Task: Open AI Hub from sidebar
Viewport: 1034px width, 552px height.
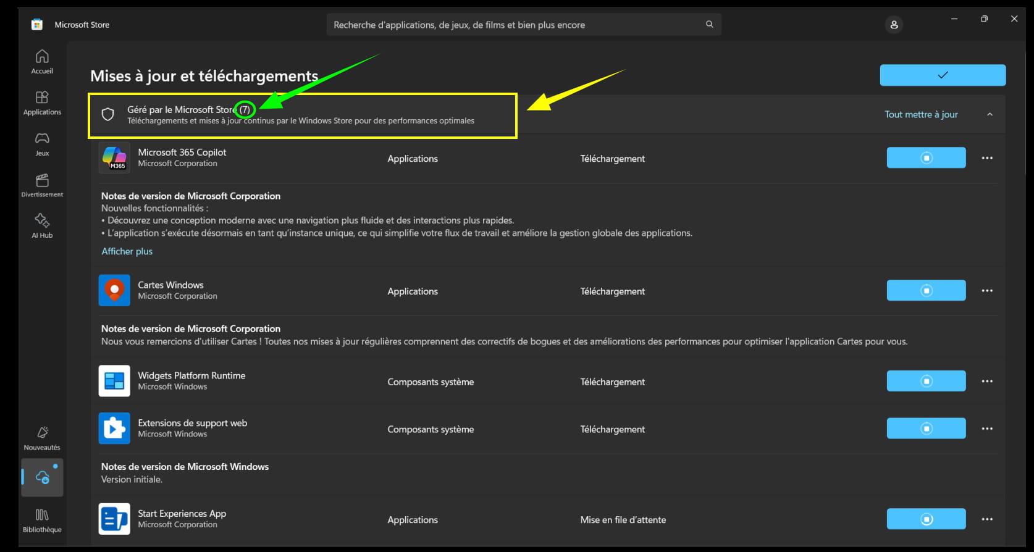Action: click(x=42, y=226)
